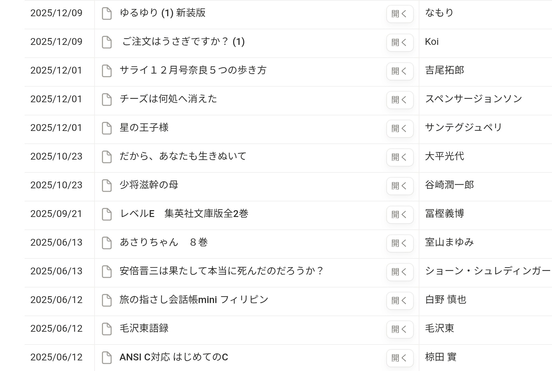Viewport: 552px width, 371px height.
Task: Click the author name Koi
Action: pyautogui.click(x=432, y=42)
